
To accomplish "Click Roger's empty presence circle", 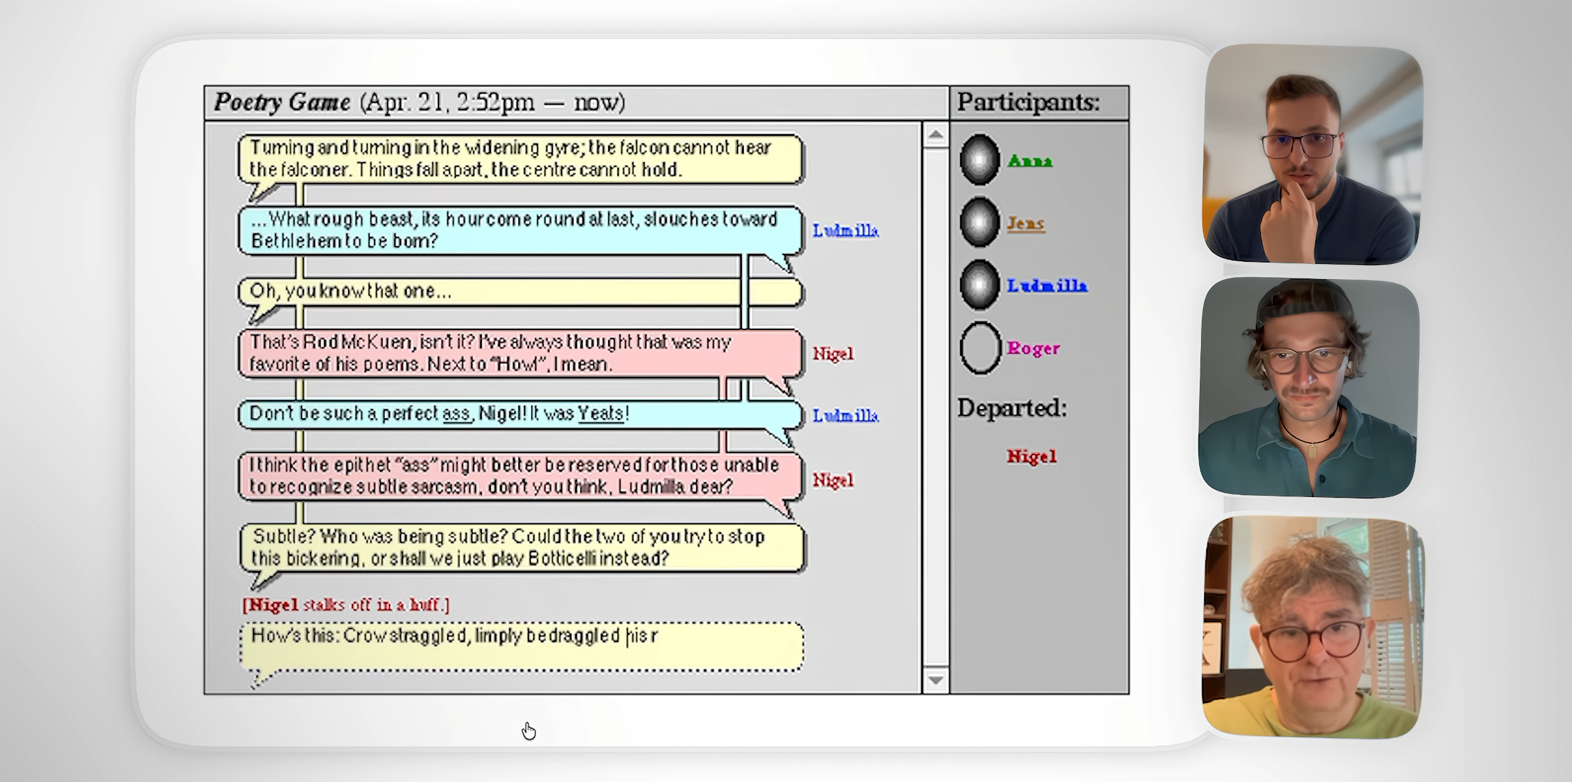I will point(979,347).
